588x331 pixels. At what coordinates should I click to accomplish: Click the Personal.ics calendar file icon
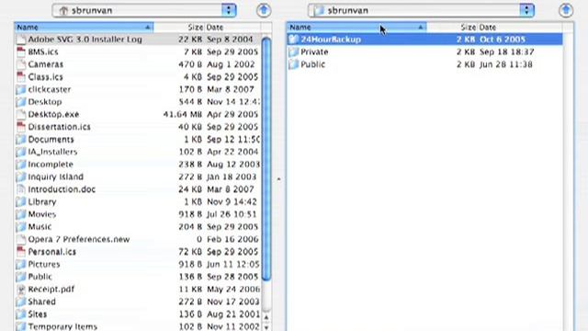click(x=21, y=251)
